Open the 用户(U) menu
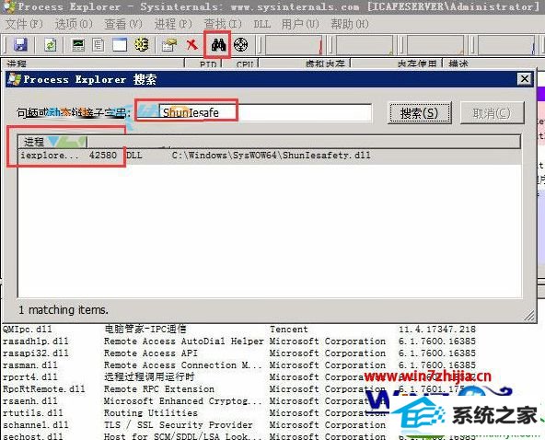 300,24
